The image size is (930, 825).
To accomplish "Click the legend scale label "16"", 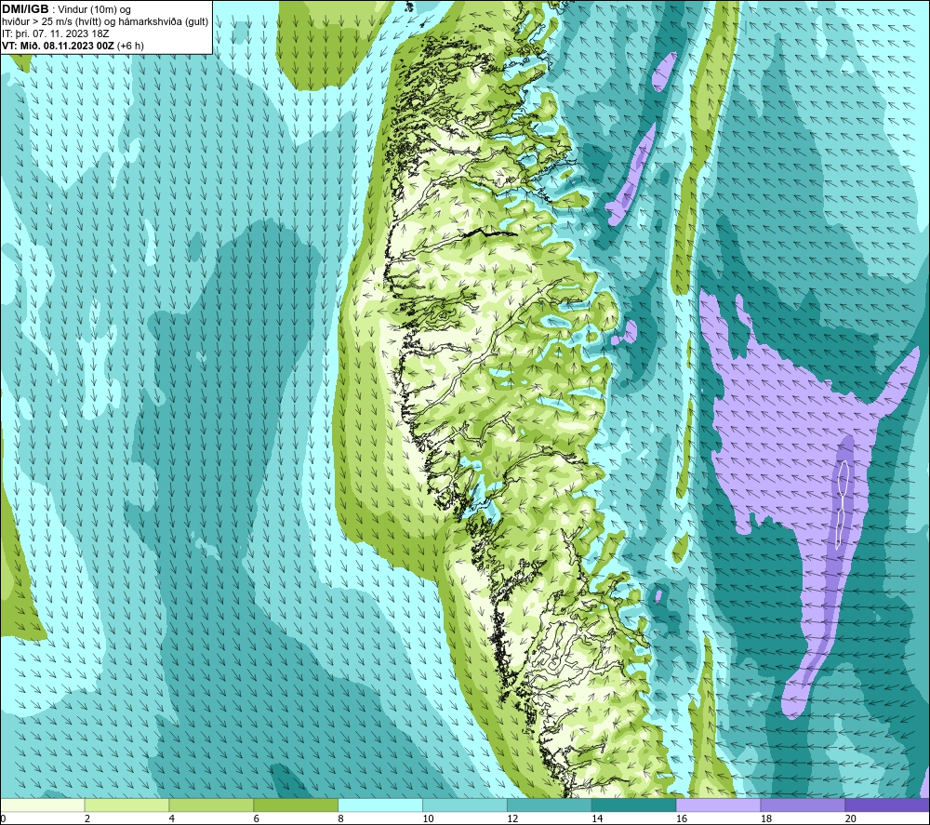I will pyautogui.click(x=682, y=818).
